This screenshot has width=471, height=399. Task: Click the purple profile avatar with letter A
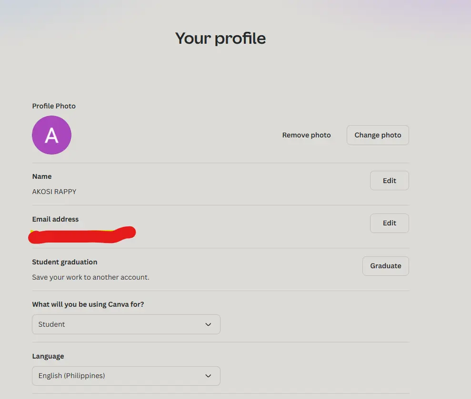51,135
